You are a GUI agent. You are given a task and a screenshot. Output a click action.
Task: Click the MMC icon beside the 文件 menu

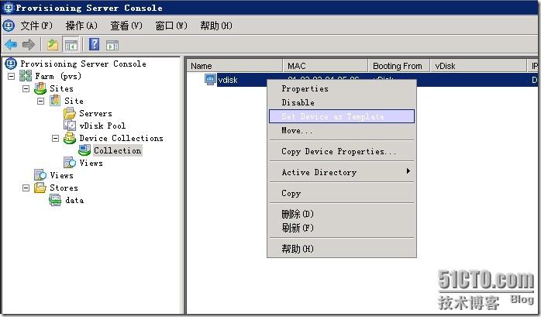(9, 26)
